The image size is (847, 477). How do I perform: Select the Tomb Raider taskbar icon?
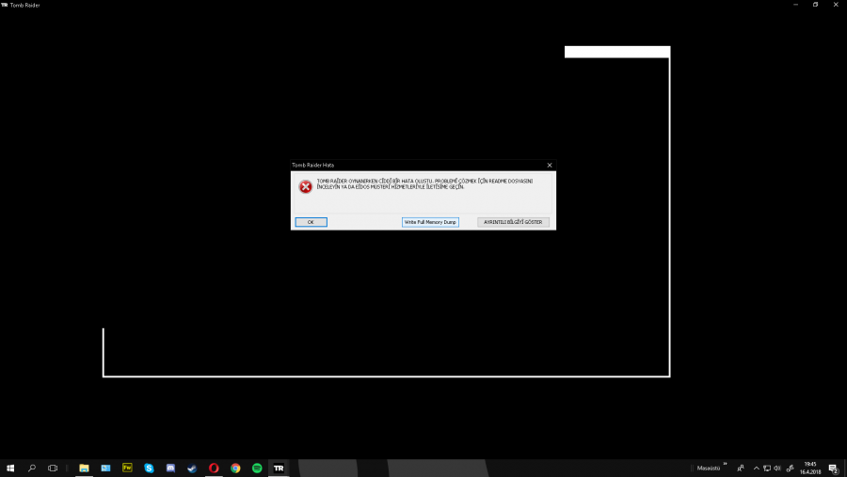click(x=279, y=468)
